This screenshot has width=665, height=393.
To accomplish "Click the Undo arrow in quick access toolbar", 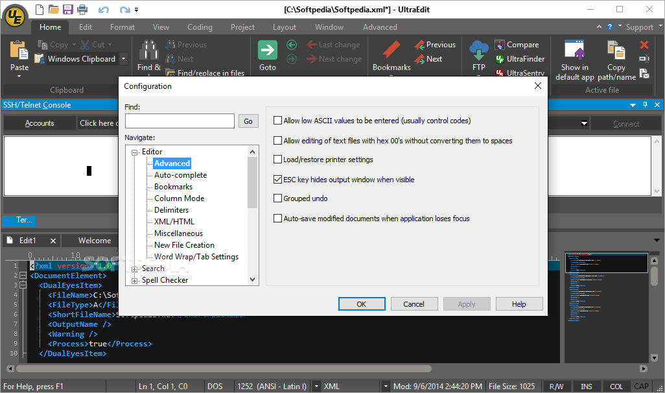I will tap(104, 10).
